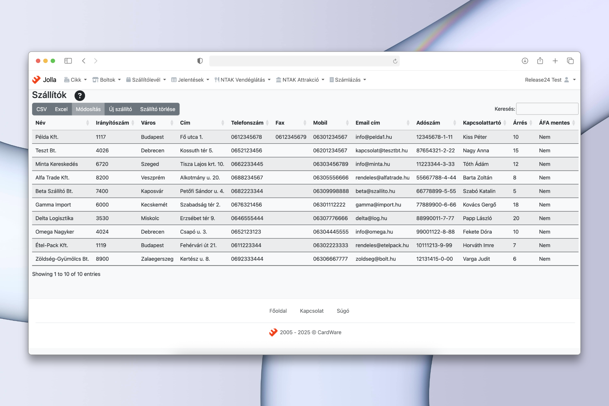Open a new tab with plus icon
The height and width of the screenshot is (406, 609).
[x=555, y=61]
